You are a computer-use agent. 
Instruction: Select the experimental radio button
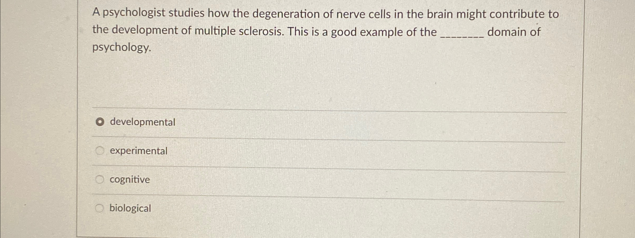point(100,150)
